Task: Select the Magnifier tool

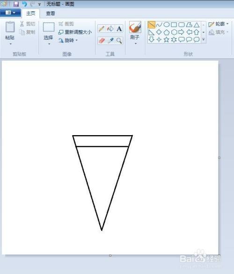Action: pos(119,41)
